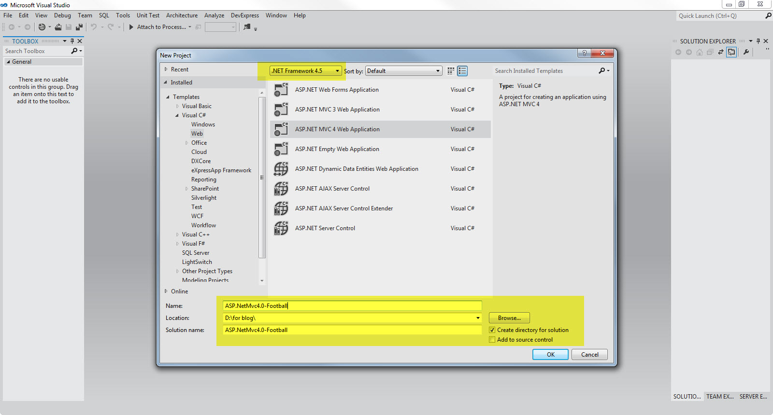Expand the Visual Basic tree node

(x=177, y=106)
